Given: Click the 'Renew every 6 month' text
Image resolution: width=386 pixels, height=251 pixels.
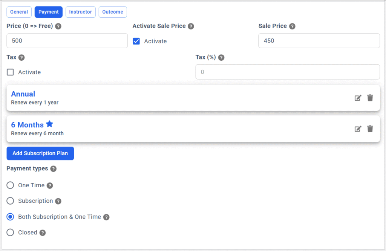Looking at the screenshot, I should coord(37,133).
